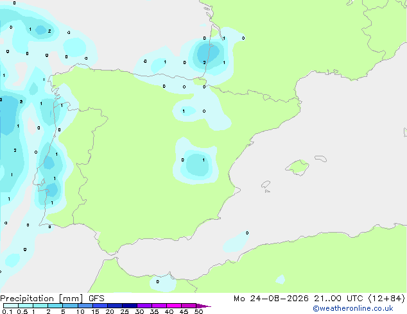The image size is (407, 314).
Task: Click the "15" legend scale label
Action: [95, 311]
